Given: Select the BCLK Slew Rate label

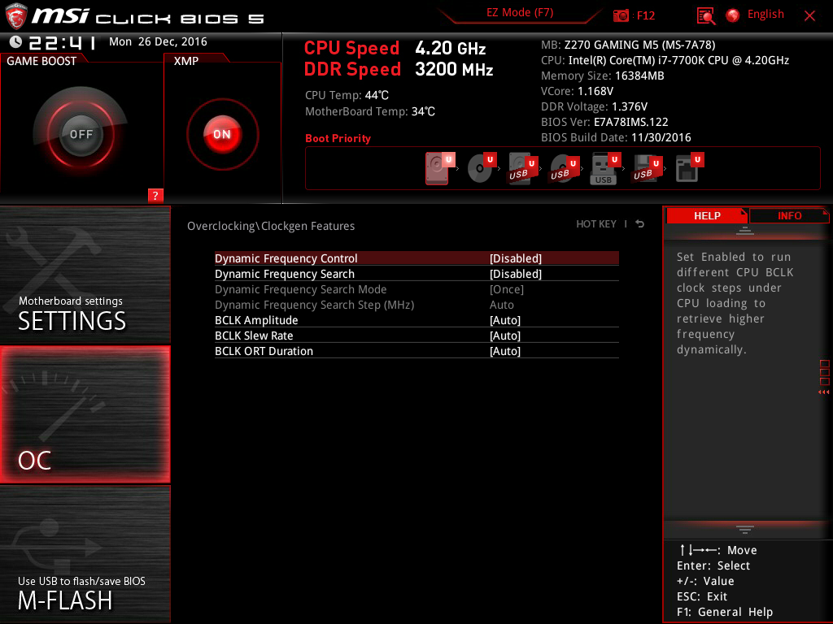Looking at the screenshot, I should pyautogui.click(x=254, y=336).
